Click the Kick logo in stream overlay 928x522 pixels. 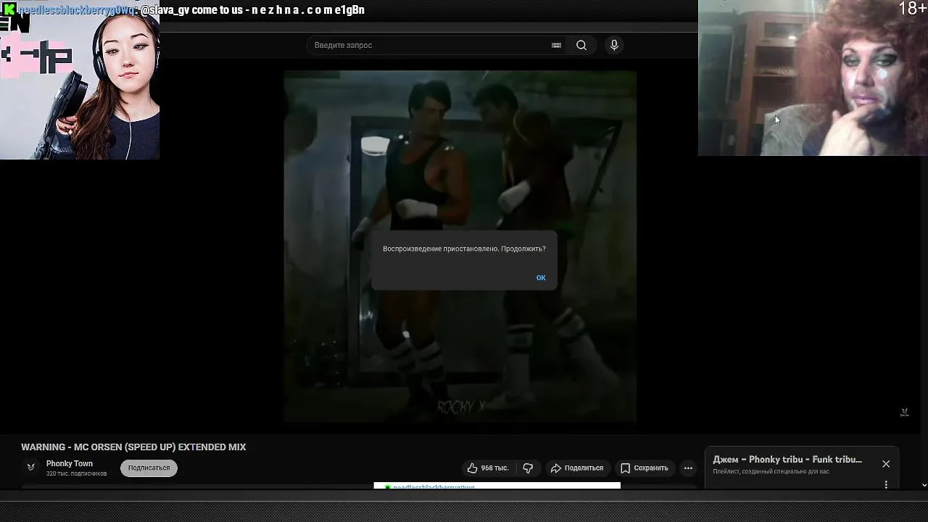(x=9, y=9)
